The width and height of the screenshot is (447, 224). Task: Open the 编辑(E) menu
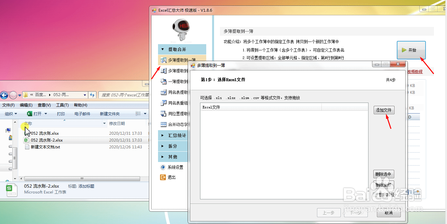[x=26, y=105]
